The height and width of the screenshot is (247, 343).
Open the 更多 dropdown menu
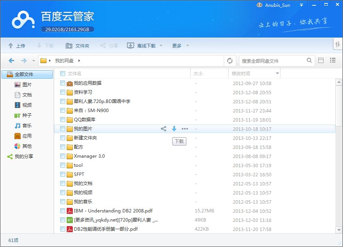(x=181, y=46)
